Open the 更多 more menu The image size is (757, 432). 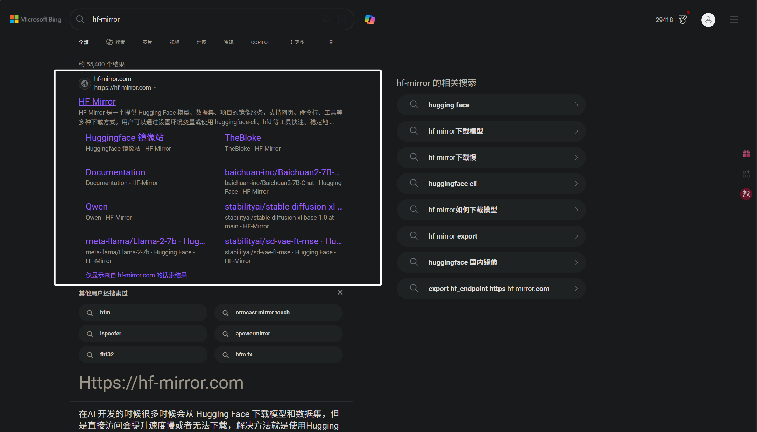coord(297,42)
